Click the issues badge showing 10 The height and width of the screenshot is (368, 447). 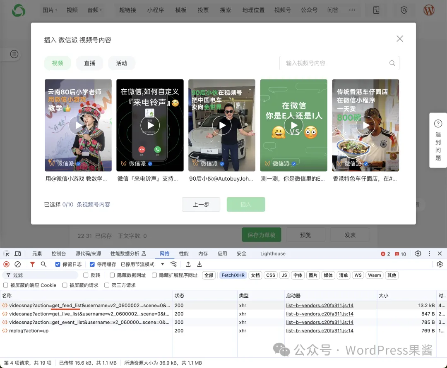[401, 254]
